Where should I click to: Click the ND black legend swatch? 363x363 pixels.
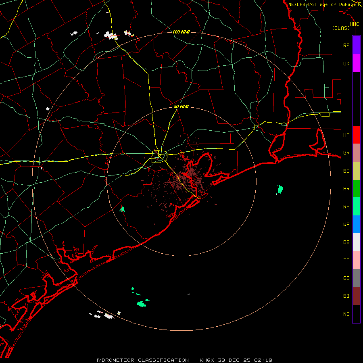click(356, 314)
